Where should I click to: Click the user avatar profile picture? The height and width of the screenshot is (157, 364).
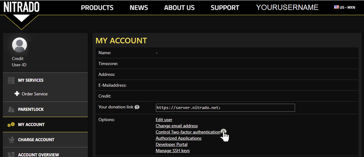19,45
